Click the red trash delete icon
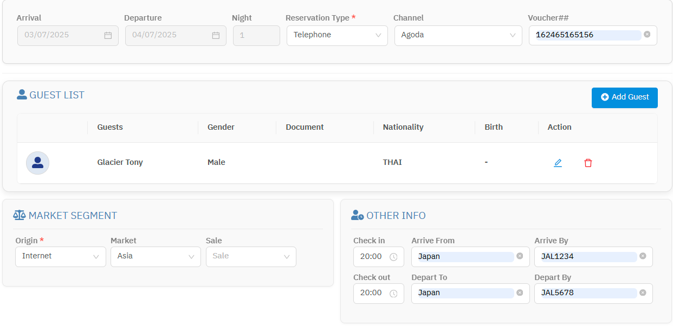This screenshot has height=326, width=673. click(588, 163)
